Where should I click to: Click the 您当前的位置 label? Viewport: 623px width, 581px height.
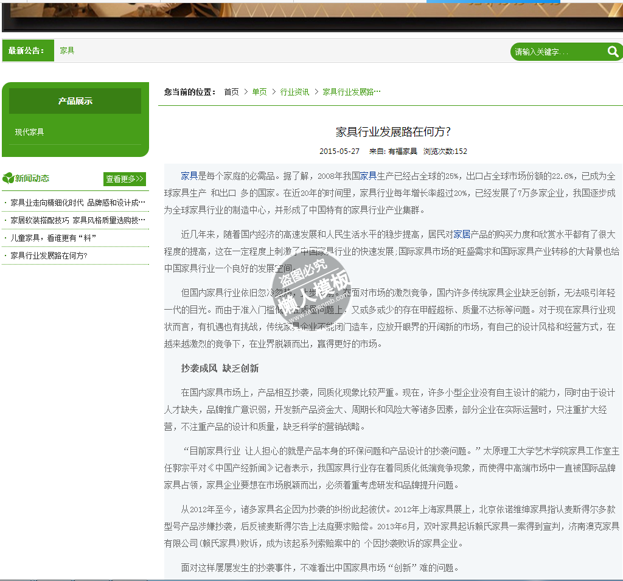pos(190,92)
